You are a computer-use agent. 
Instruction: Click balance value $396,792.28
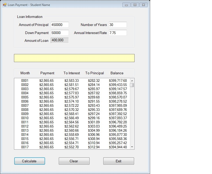[x=118, y=122]
